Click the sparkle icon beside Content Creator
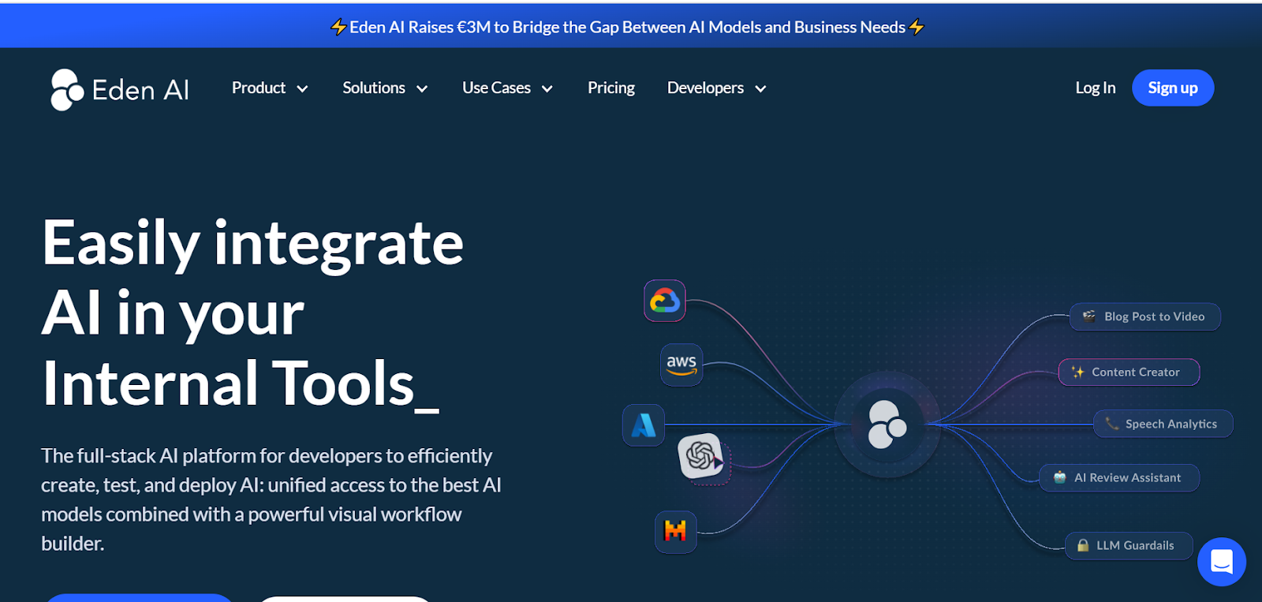The width and height of the screenshot is (1262, 602). [x=1077, y=372]
